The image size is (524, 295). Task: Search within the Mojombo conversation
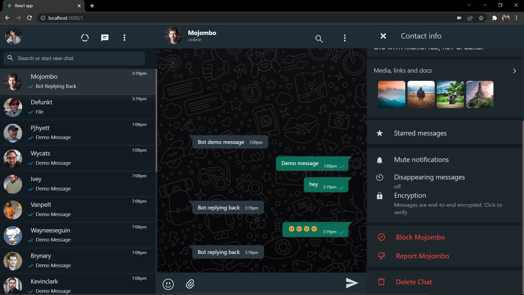319,39
